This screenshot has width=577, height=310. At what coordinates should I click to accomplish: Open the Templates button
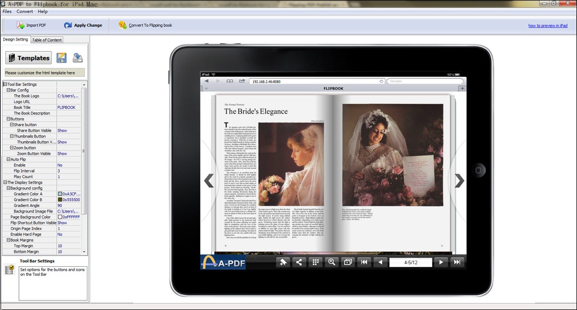(29, 58)
